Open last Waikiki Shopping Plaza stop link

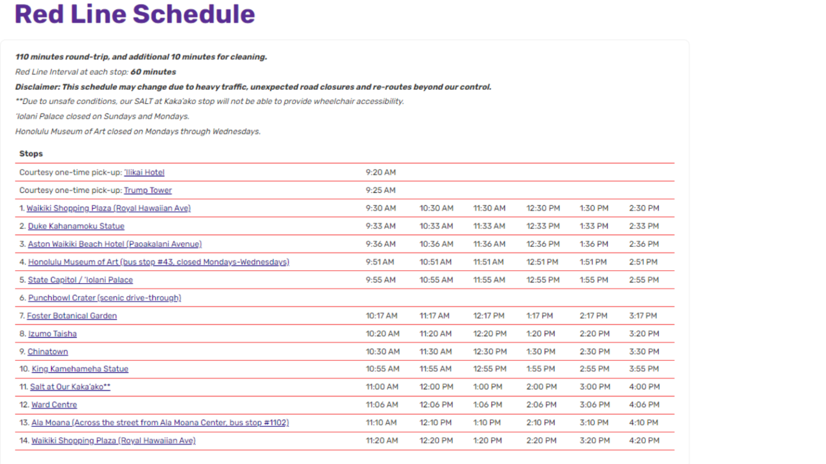click(113, 440)
